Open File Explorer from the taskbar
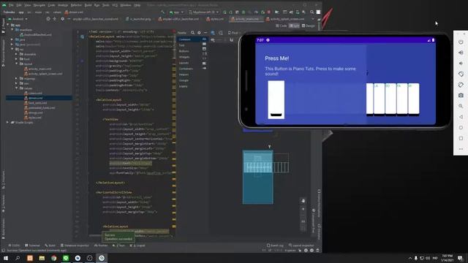The image size is (468, 263). pyautogui.click(x=42, y=258)
